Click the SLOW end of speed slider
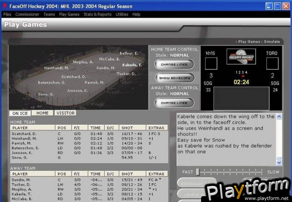 tap(273, 172)
